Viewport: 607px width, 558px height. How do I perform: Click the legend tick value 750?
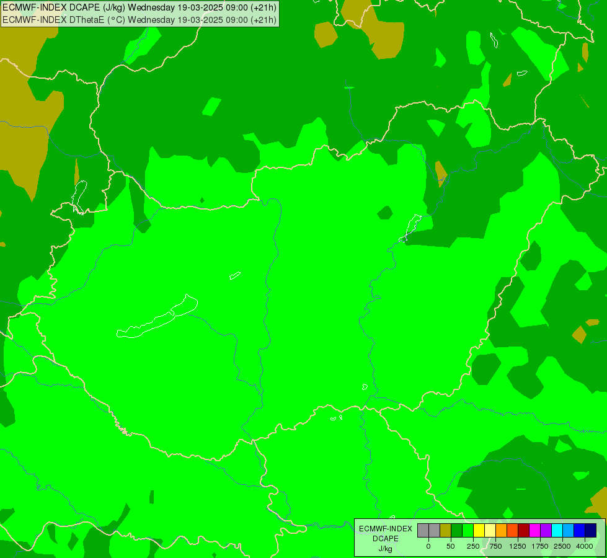[495, 546]
